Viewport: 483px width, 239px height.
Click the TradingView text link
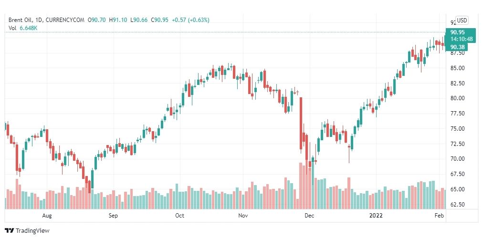tap(32, 231)
